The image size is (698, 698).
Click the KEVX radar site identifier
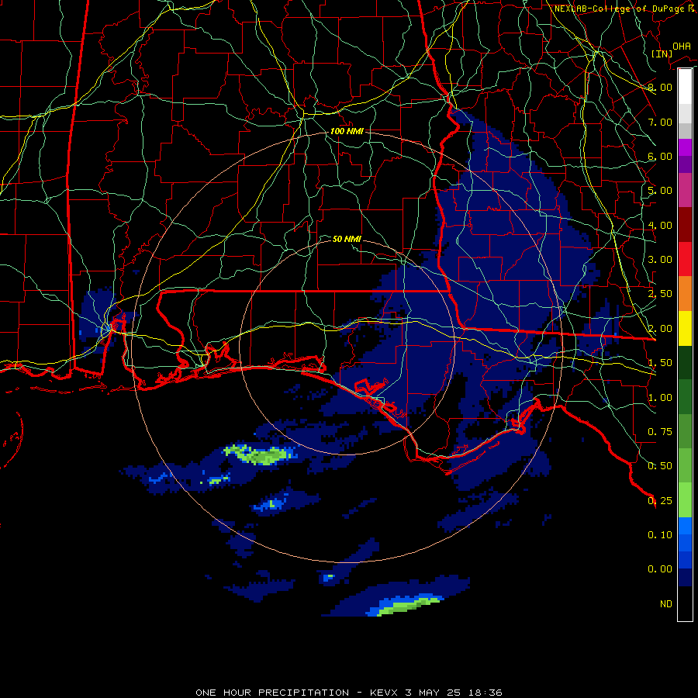tap(385, 693)
